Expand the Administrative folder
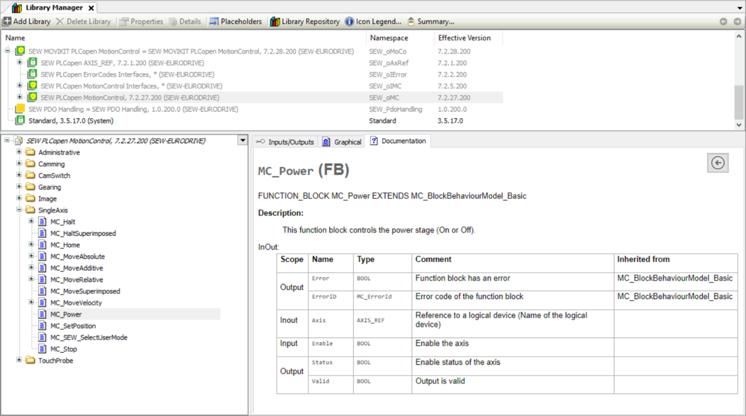 (19, 152)
